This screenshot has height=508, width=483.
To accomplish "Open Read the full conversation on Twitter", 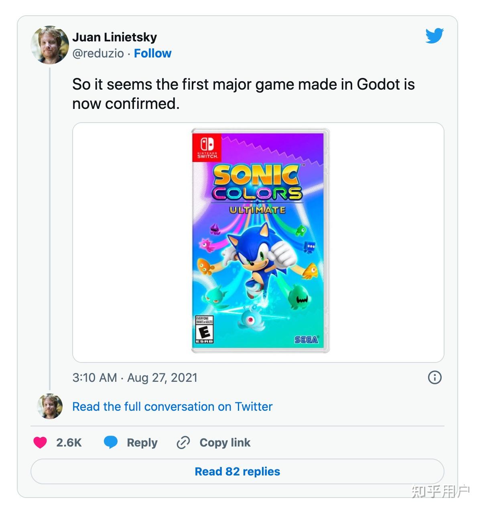I will [172, 407].
